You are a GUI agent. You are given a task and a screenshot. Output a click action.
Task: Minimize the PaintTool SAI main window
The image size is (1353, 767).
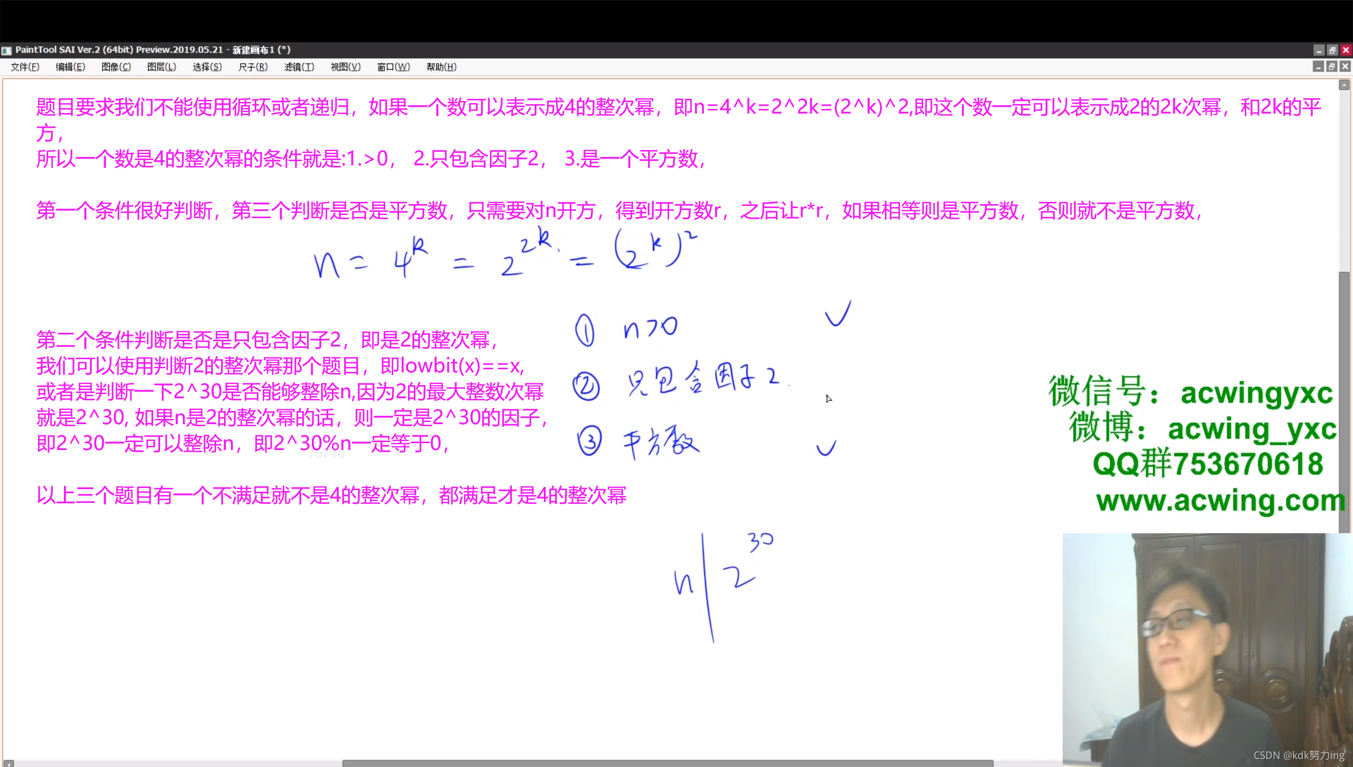[1319, 50]
